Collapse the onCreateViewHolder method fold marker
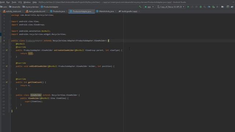235x132 pixels. [11, 50]
